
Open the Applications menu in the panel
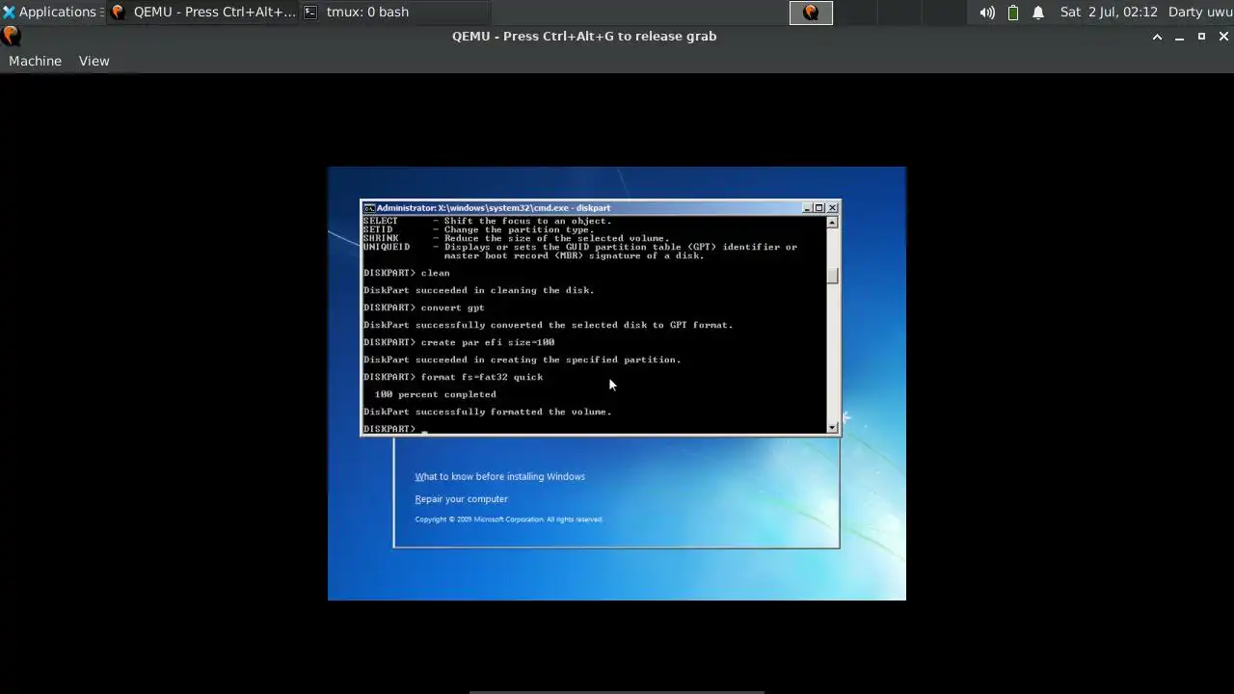click(x=52, y=12)
